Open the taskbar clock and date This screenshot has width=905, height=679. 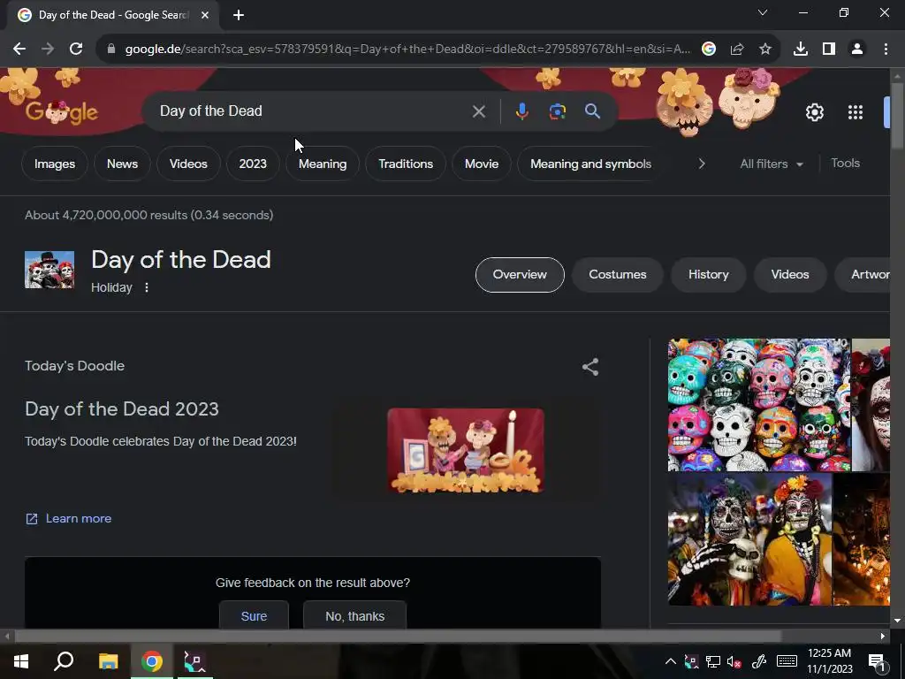829,661
